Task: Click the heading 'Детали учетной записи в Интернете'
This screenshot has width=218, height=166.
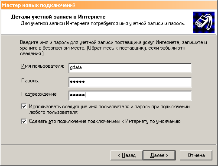Action: coord(58,17)
